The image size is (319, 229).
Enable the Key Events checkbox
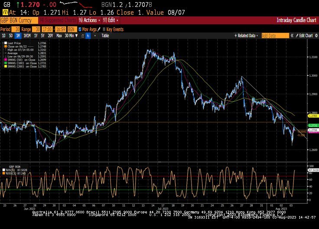tap(103, 29)
